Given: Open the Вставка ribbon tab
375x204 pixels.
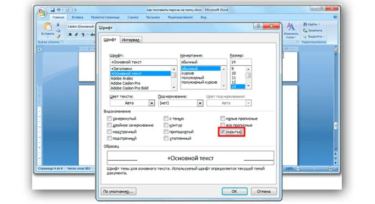Looking at the screenshot, I should pyautogui.click(x=77, y=18).
